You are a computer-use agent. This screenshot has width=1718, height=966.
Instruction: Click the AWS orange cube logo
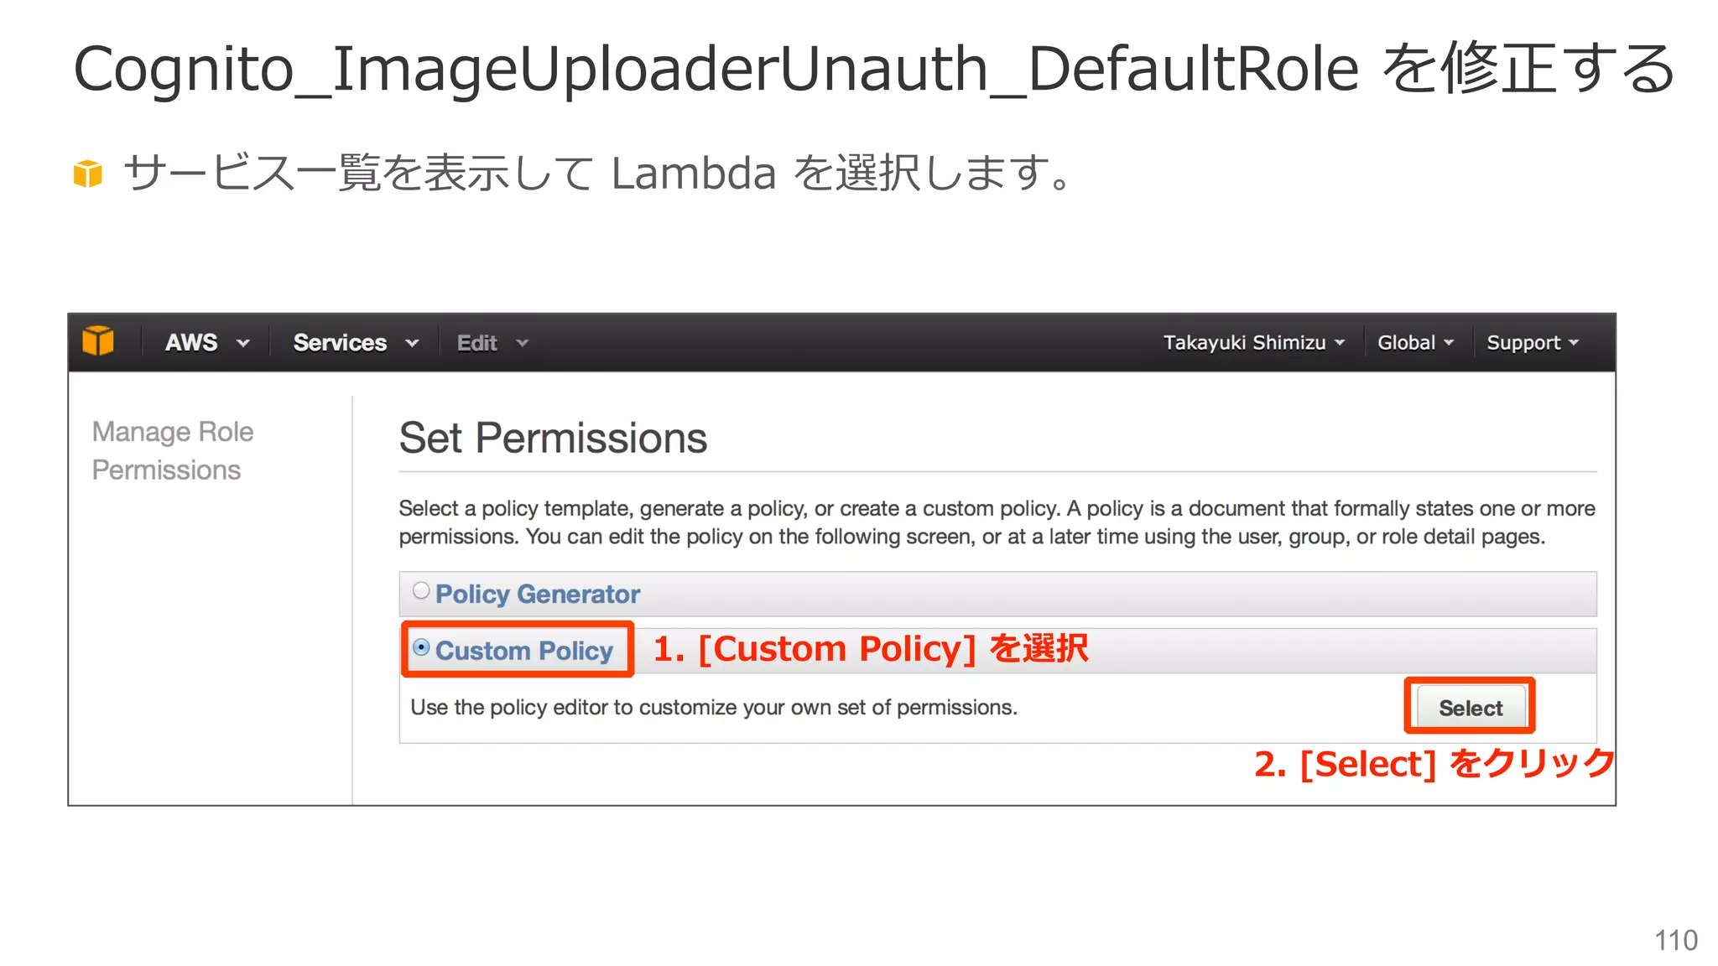[x=98, y=341]
